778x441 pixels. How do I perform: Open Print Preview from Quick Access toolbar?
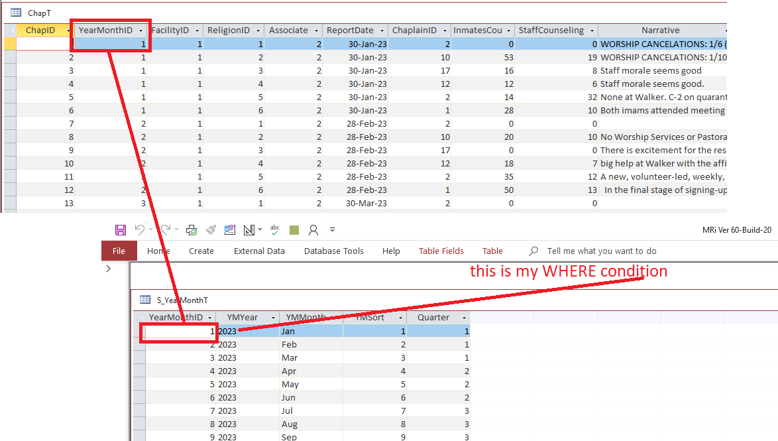click(190, 229)
